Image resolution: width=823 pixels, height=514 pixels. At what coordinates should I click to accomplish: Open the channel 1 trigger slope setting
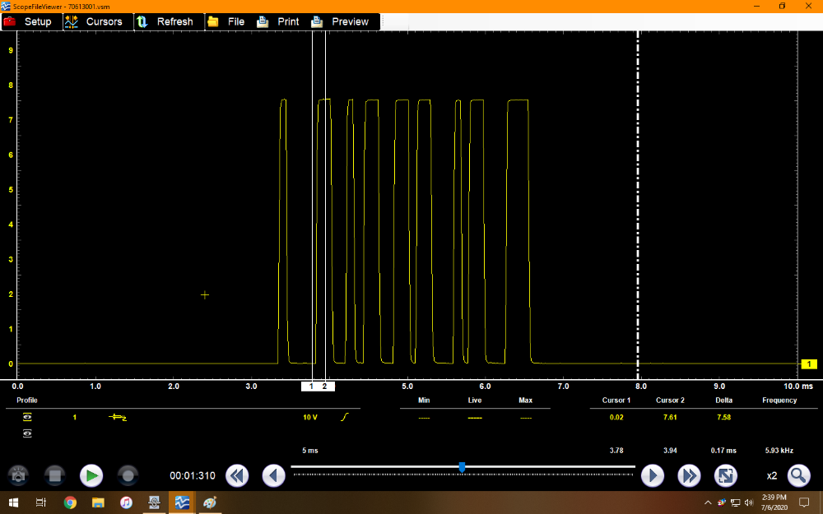click(x=345, y=418)
